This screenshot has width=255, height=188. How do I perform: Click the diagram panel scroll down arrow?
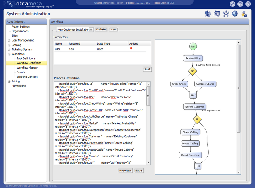[238, 172]
